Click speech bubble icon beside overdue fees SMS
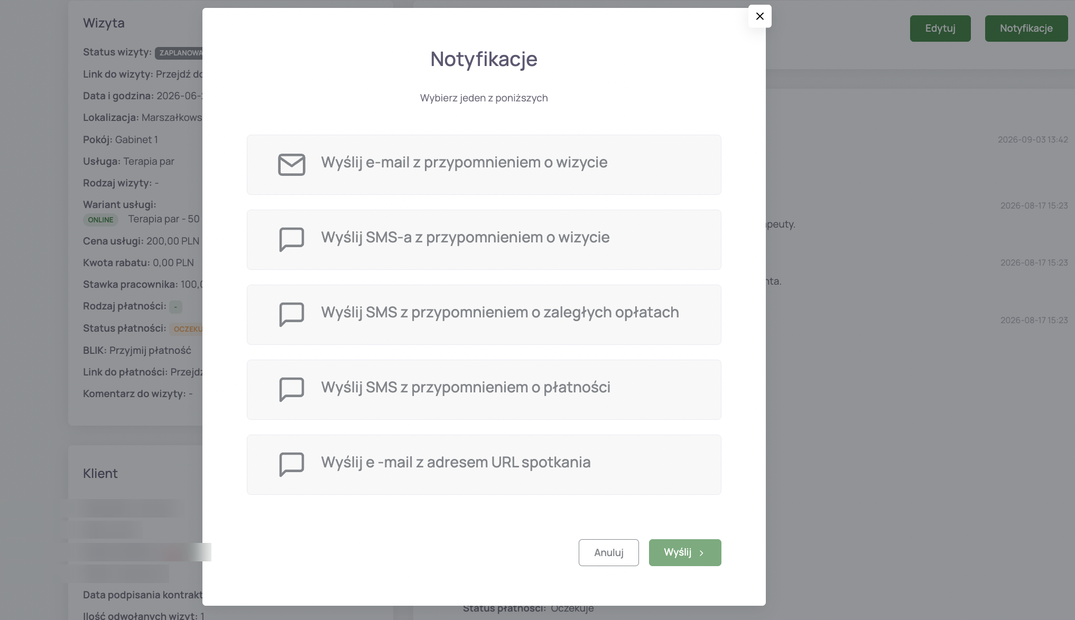1075x620 pixels. 292,315
